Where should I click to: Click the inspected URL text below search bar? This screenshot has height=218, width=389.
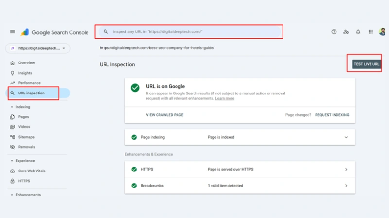(157, 47)
